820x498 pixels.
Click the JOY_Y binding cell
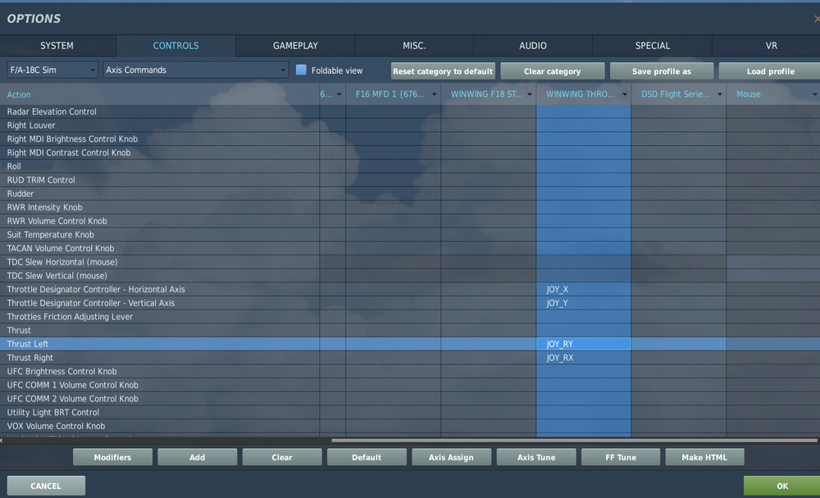[x=584, y=303]
